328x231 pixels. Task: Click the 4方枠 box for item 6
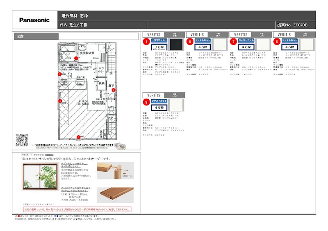(203, 47)
